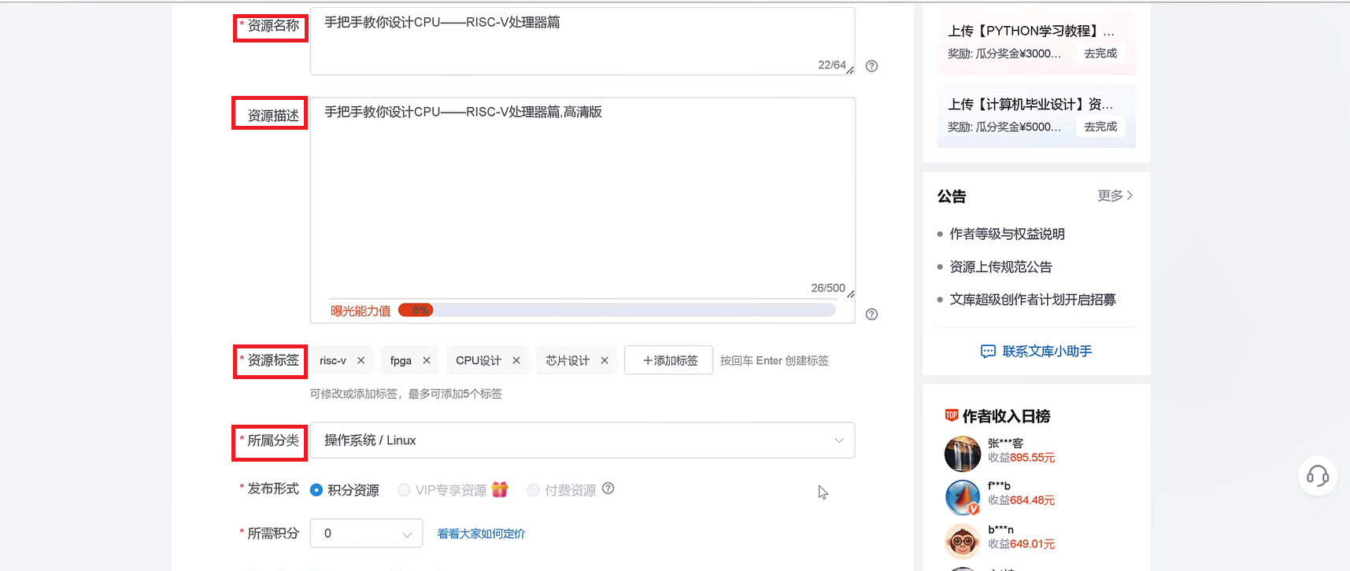Click the 添加标签 button
Screen dimensions: 1350x571
pos(668,360)
